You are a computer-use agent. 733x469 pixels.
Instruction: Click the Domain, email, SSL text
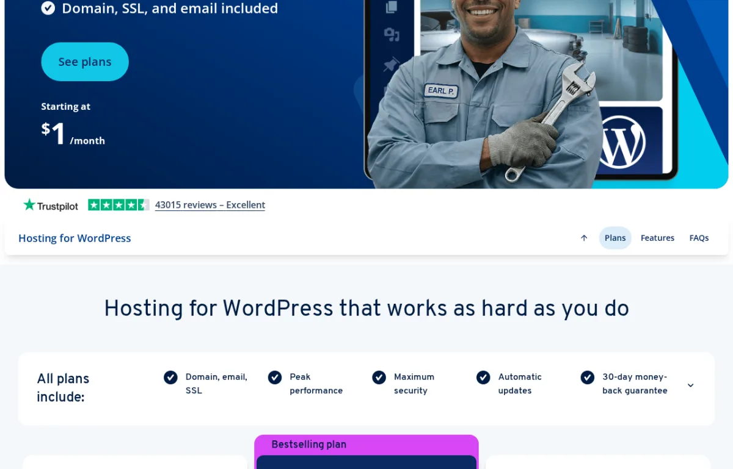point(216,384)
